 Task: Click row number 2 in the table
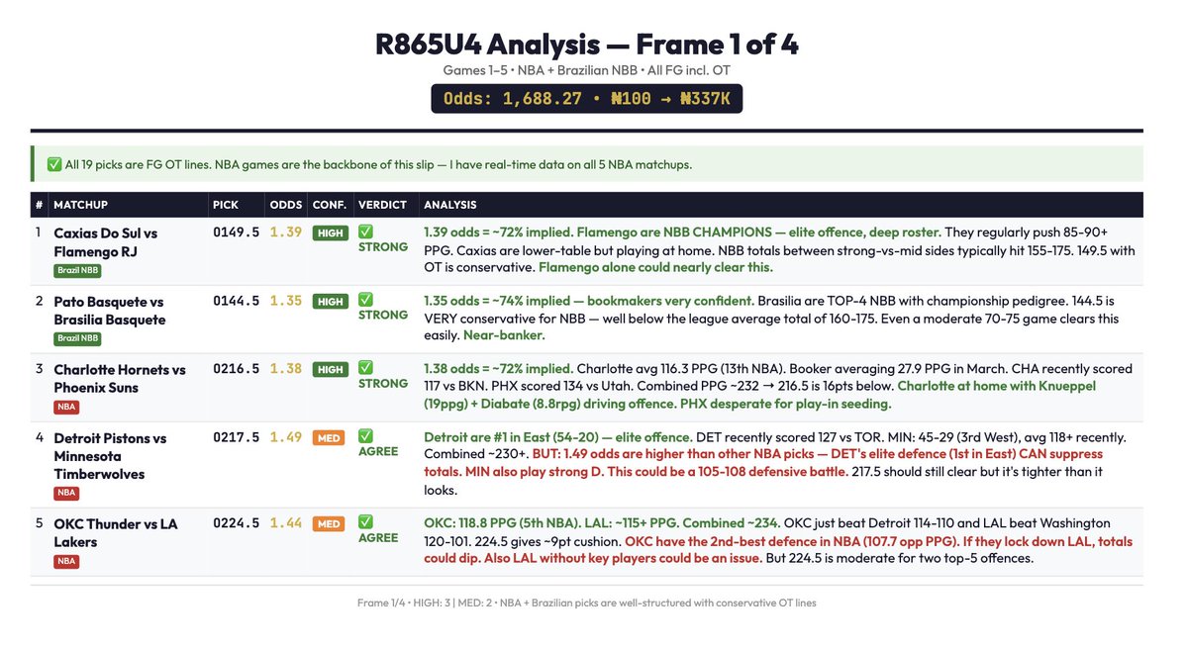coord(39,301)
